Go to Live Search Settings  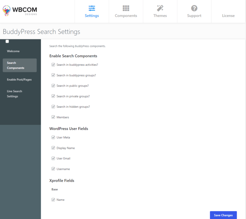[x=14, y=94]
